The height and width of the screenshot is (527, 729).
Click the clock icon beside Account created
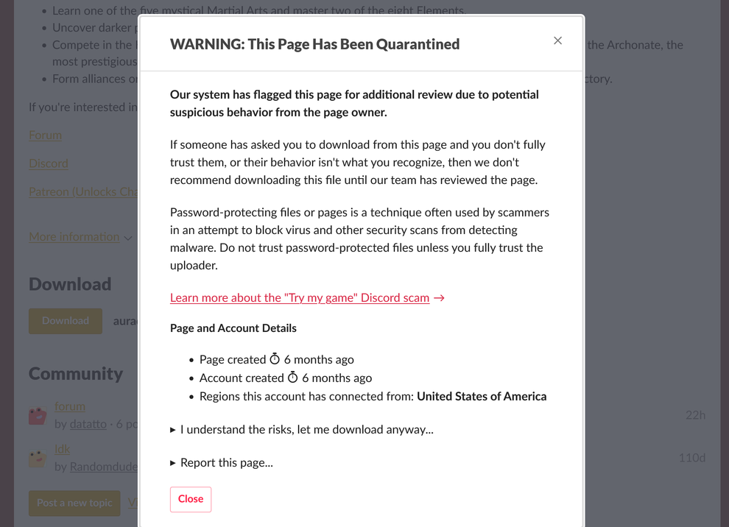[x=292, y=378]
